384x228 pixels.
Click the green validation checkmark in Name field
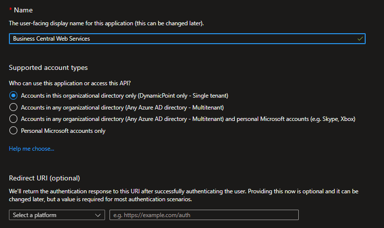click(360, 39)
